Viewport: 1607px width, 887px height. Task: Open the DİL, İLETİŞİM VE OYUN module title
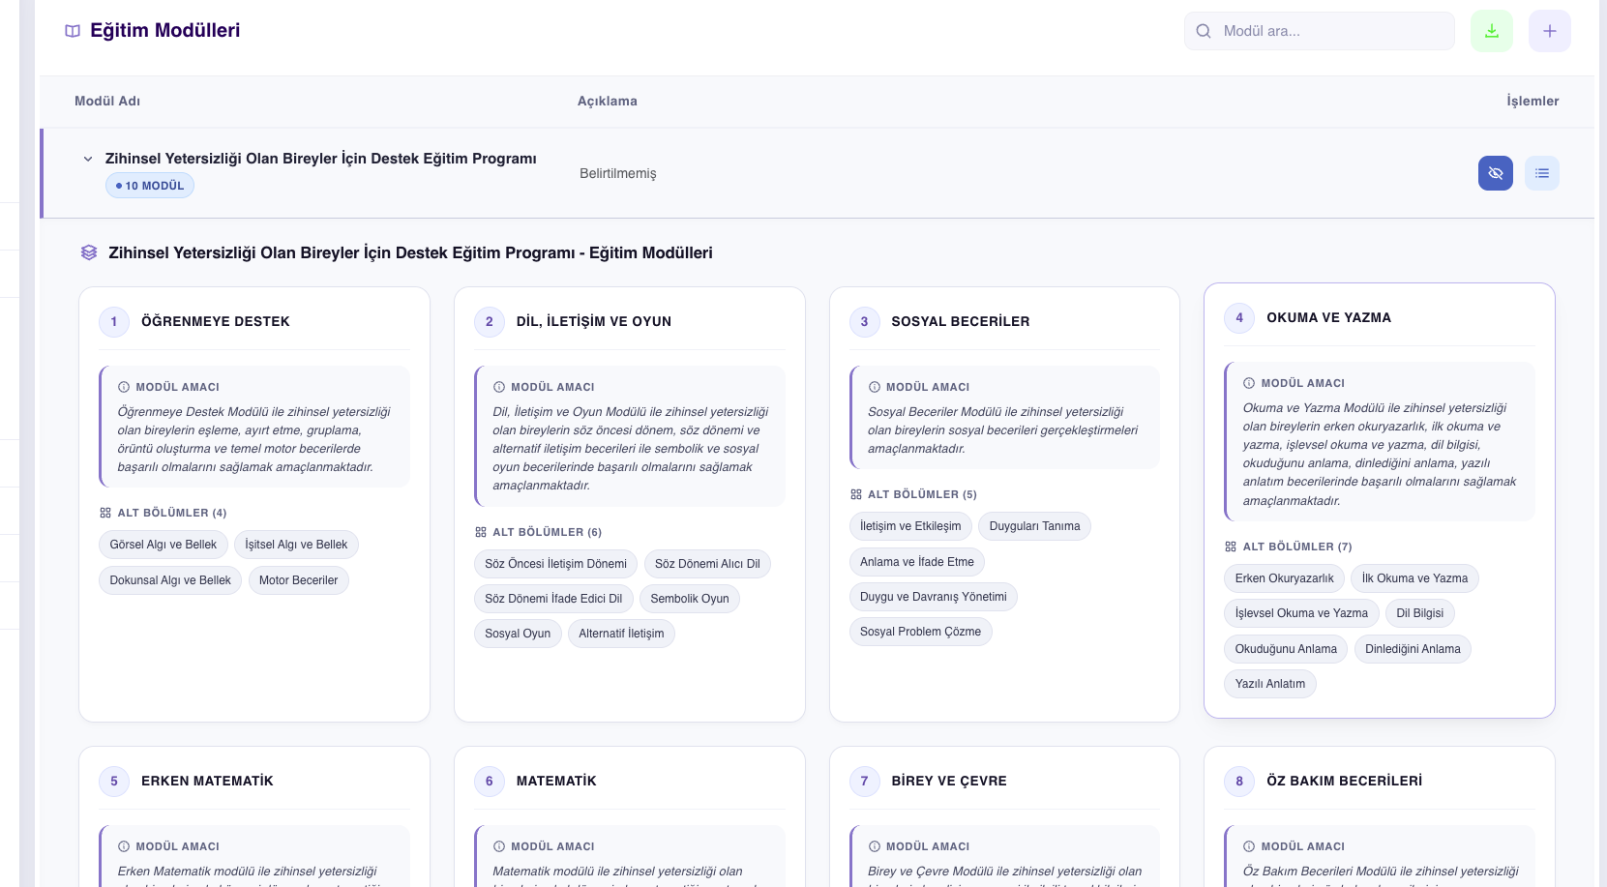tap(594, 321)
